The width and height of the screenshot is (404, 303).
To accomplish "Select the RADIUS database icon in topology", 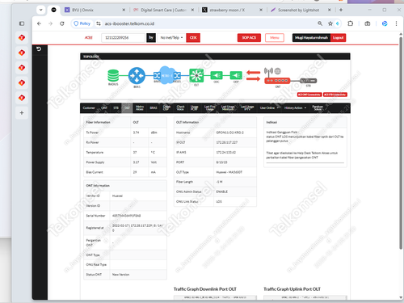I will click(x=113, y=75).
